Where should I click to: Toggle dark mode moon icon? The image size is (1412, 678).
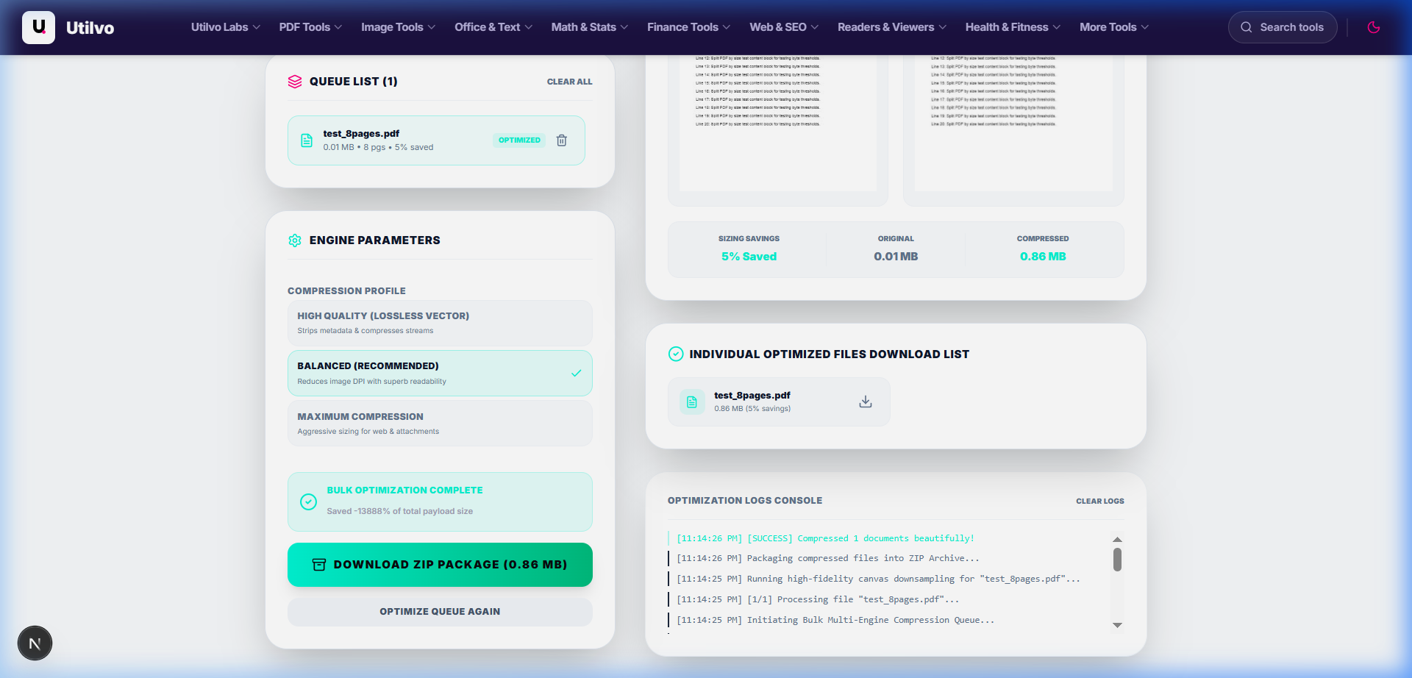[x=1373, y=27]
